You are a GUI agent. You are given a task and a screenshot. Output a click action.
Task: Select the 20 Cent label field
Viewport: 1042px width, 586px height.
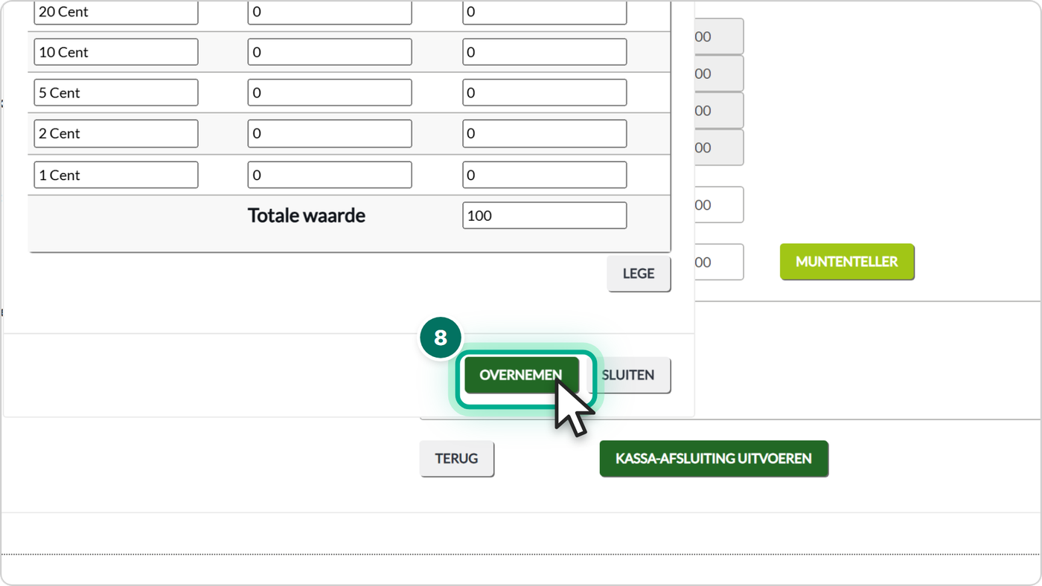116,12
